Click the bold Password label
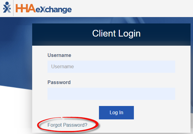 coord(59,82)
